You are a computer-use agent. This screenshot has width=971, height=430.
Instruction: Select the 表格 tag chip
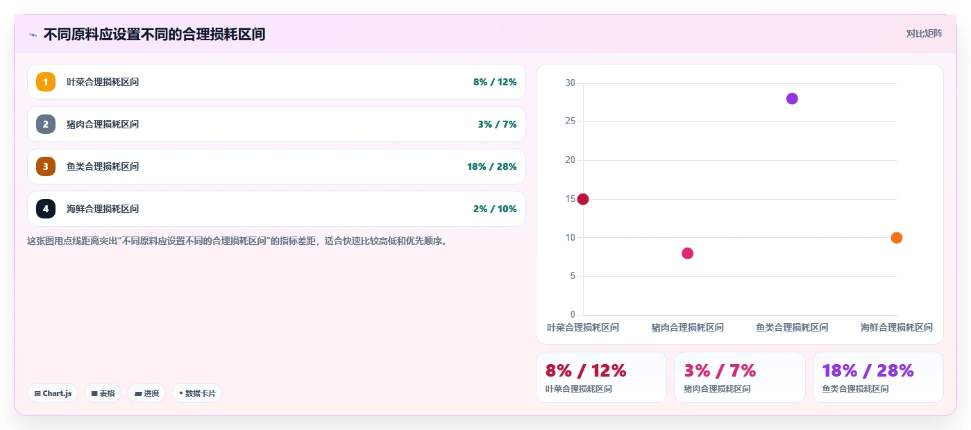(103, 393)
